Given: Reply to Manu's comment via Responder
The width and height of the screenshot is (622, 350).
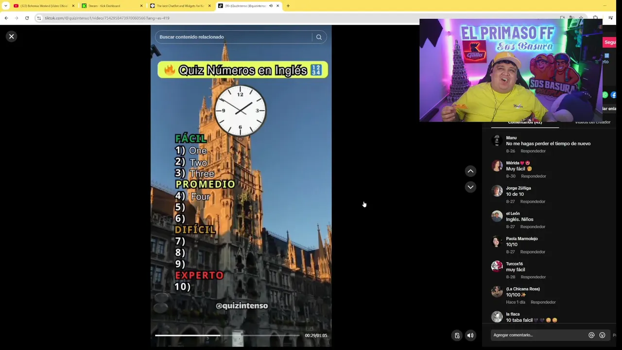Looking at the screenshot, I should (x=533, y=151).
